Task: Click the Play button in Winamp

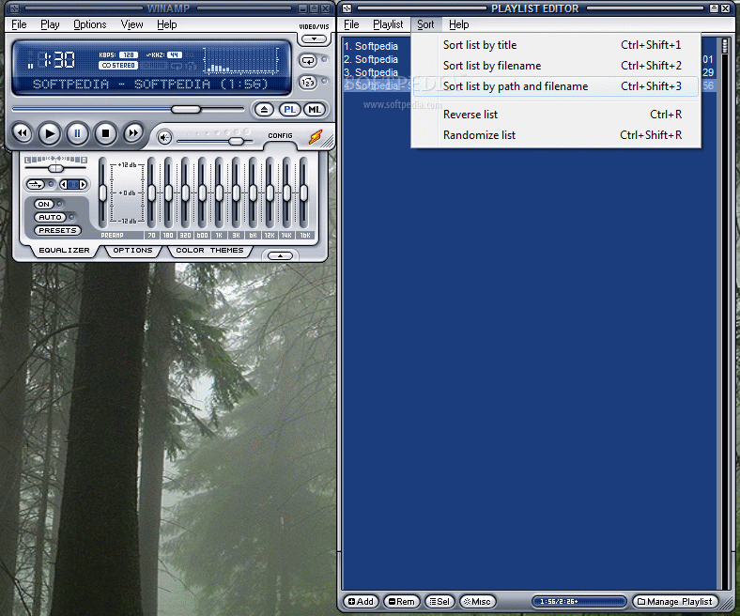Action: 50,133
